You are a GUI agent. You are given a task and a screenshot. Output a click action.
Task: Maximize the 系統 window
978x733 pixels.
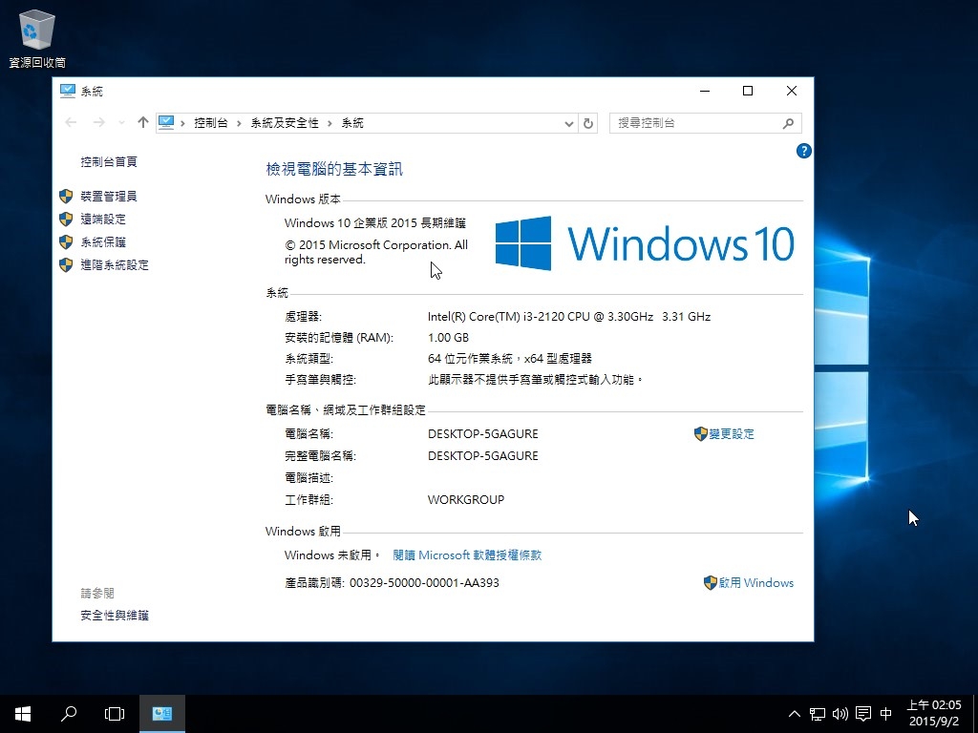click(748, 91)
